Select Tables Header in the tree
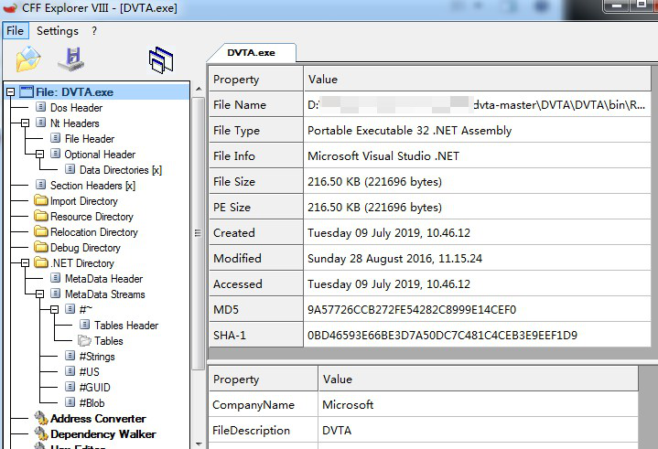Screen dimensions: 658x449 (x=126, y=326)
